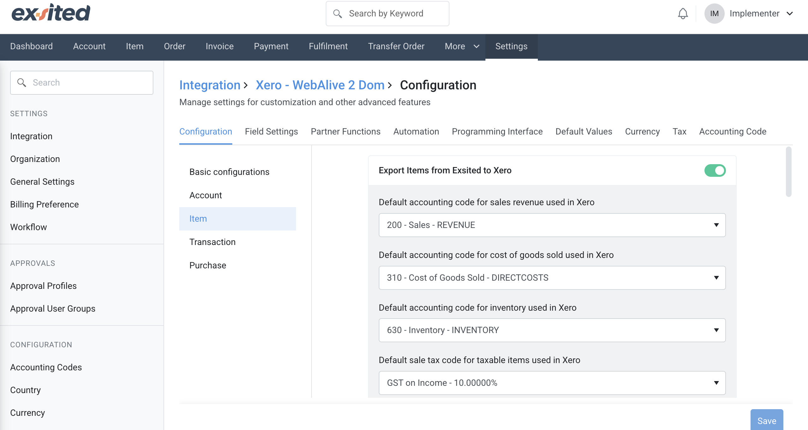Screen dimensions: 808x430
Task: Open Integration in the settings sidebar
Action: (31, 136)
